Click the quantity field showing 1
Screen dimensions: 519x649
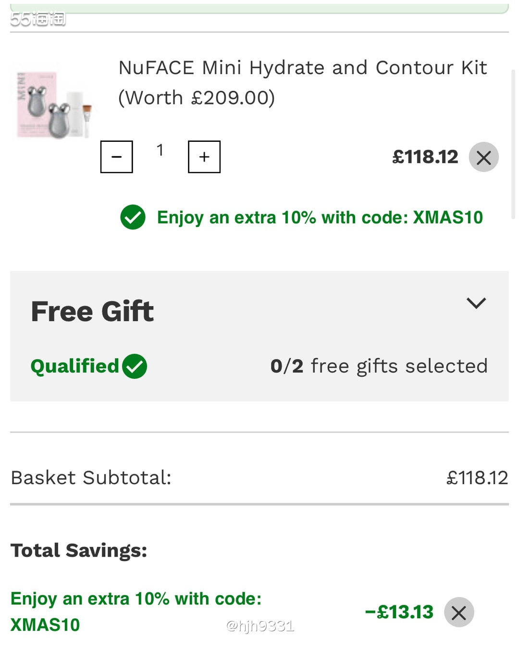[x=160, y=150]
